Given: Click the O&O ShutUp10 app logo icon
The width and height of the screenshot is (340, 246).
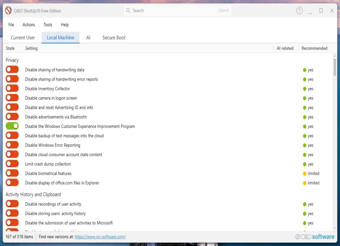Looking at the screenshot, I should click(x=8, y=11).
